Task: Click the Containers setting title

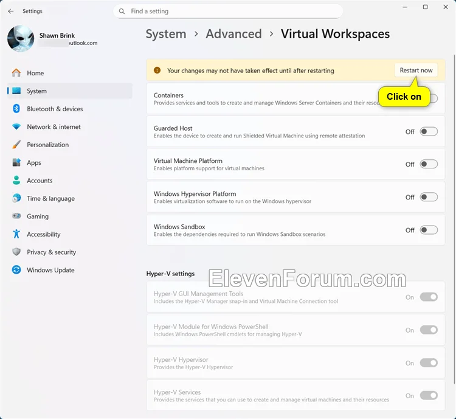Action: point(168,95)
